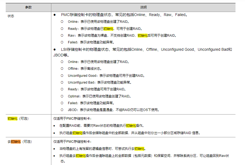
Task: Click the 仅适用于PMC存储控制卡 line in the 初始化 row
Action: 72,119
